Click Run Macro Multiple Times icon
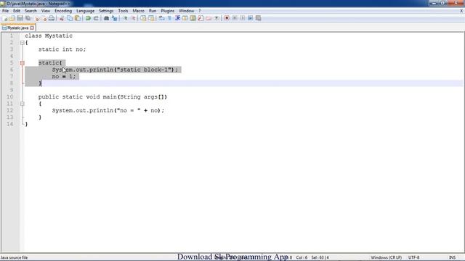The height and width of the screenshot is (261, 465). click(x=250, y=18)
